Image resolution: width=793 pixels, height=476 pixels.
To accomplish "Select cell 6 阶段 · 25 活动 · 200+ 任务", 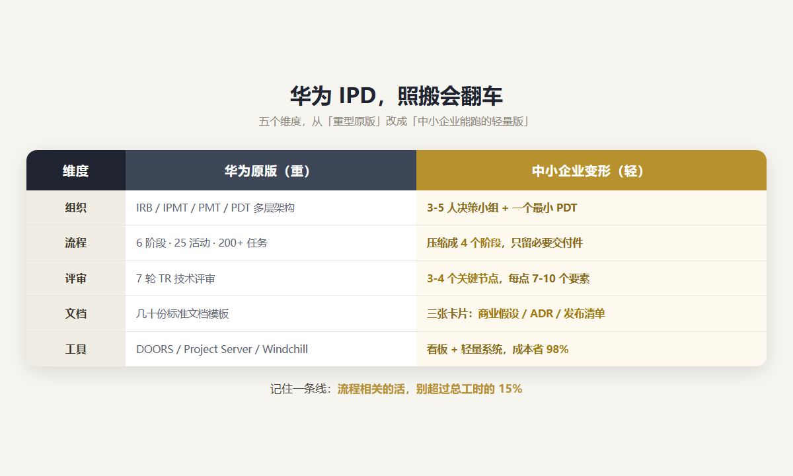I will coord(271,243).
